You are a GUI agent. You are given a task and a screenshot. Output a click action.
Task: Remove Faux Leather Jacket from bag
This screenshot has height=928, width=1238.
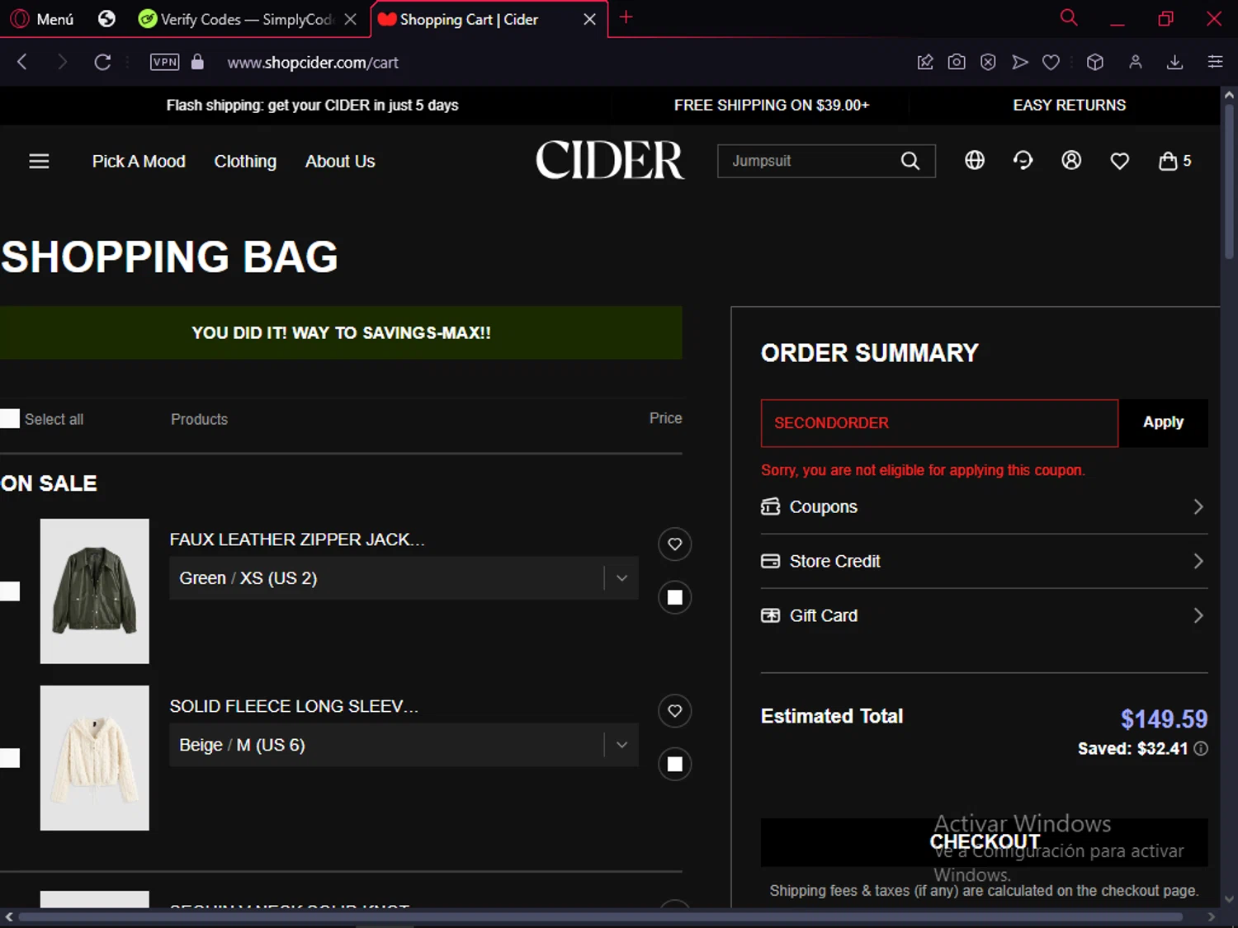pos(674,597)
